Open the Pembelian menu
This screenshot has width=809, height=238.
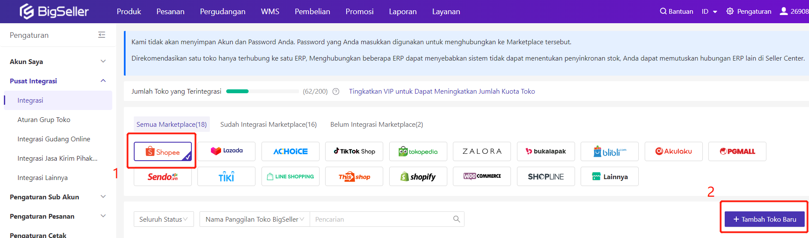313,12
